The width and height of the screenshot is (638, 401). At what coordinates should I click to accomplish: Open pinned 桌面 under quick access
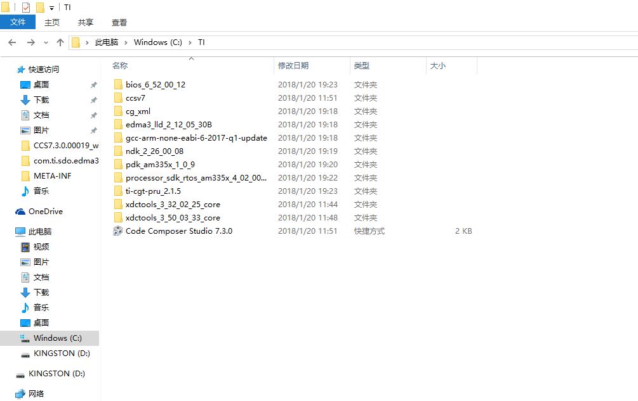(41, 84)
